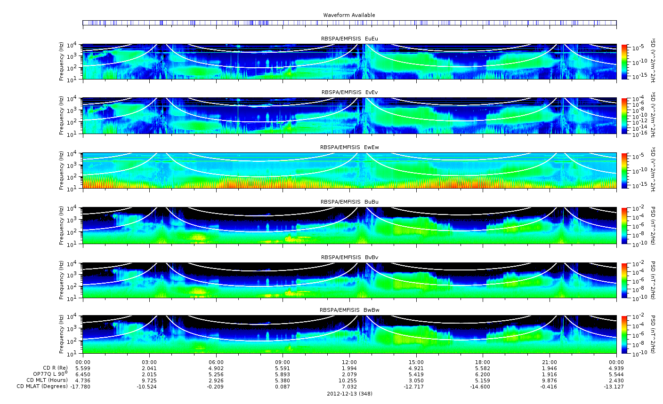Select the RBSPA/EMFISIS EvEv panel title
Image resolution: width=663 pixels, height=404 pixels.
pos(349,93)
